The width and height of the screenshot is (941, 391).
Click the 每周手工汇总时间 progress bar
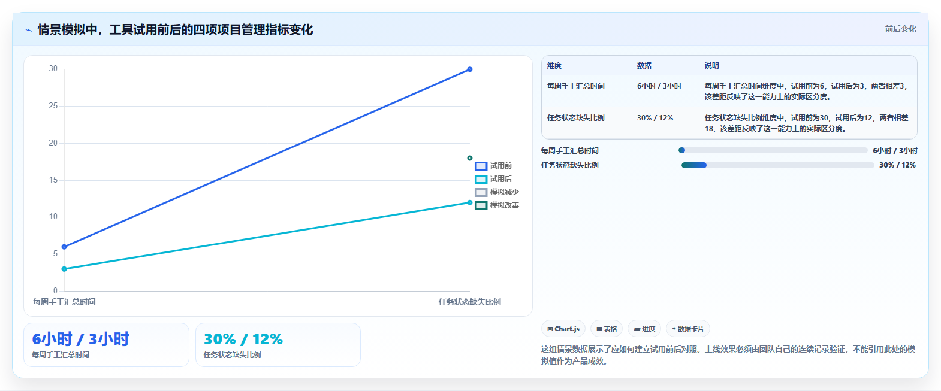pyautogui.click(x=773, y=150)
